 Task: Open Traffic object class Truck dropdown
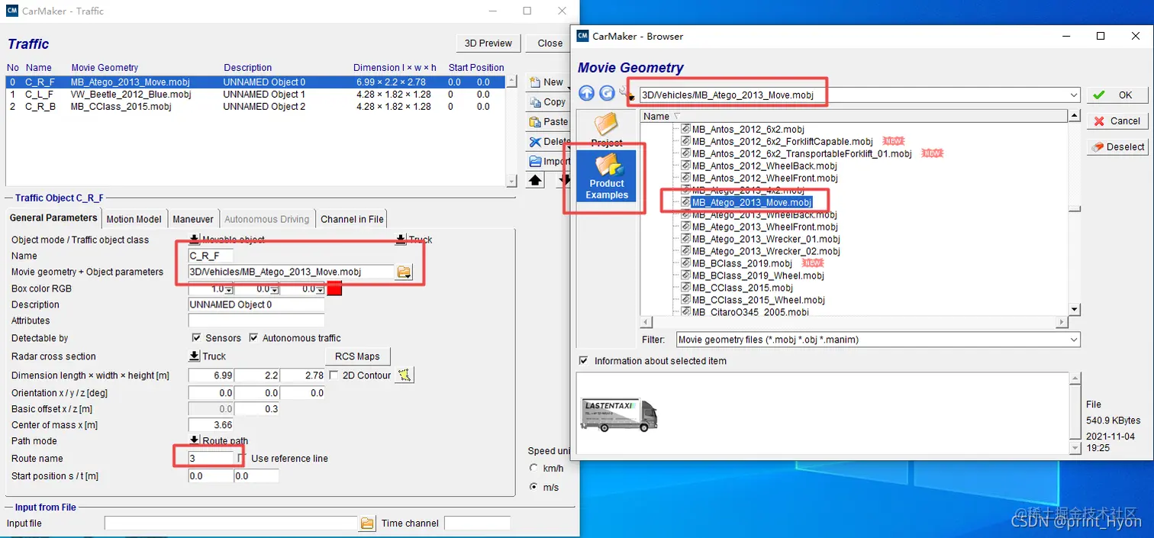pyautogui.click(x=401, y=240)
